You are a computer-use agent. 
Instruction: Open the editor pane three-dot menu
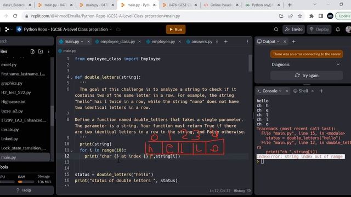tap(247, 42)
